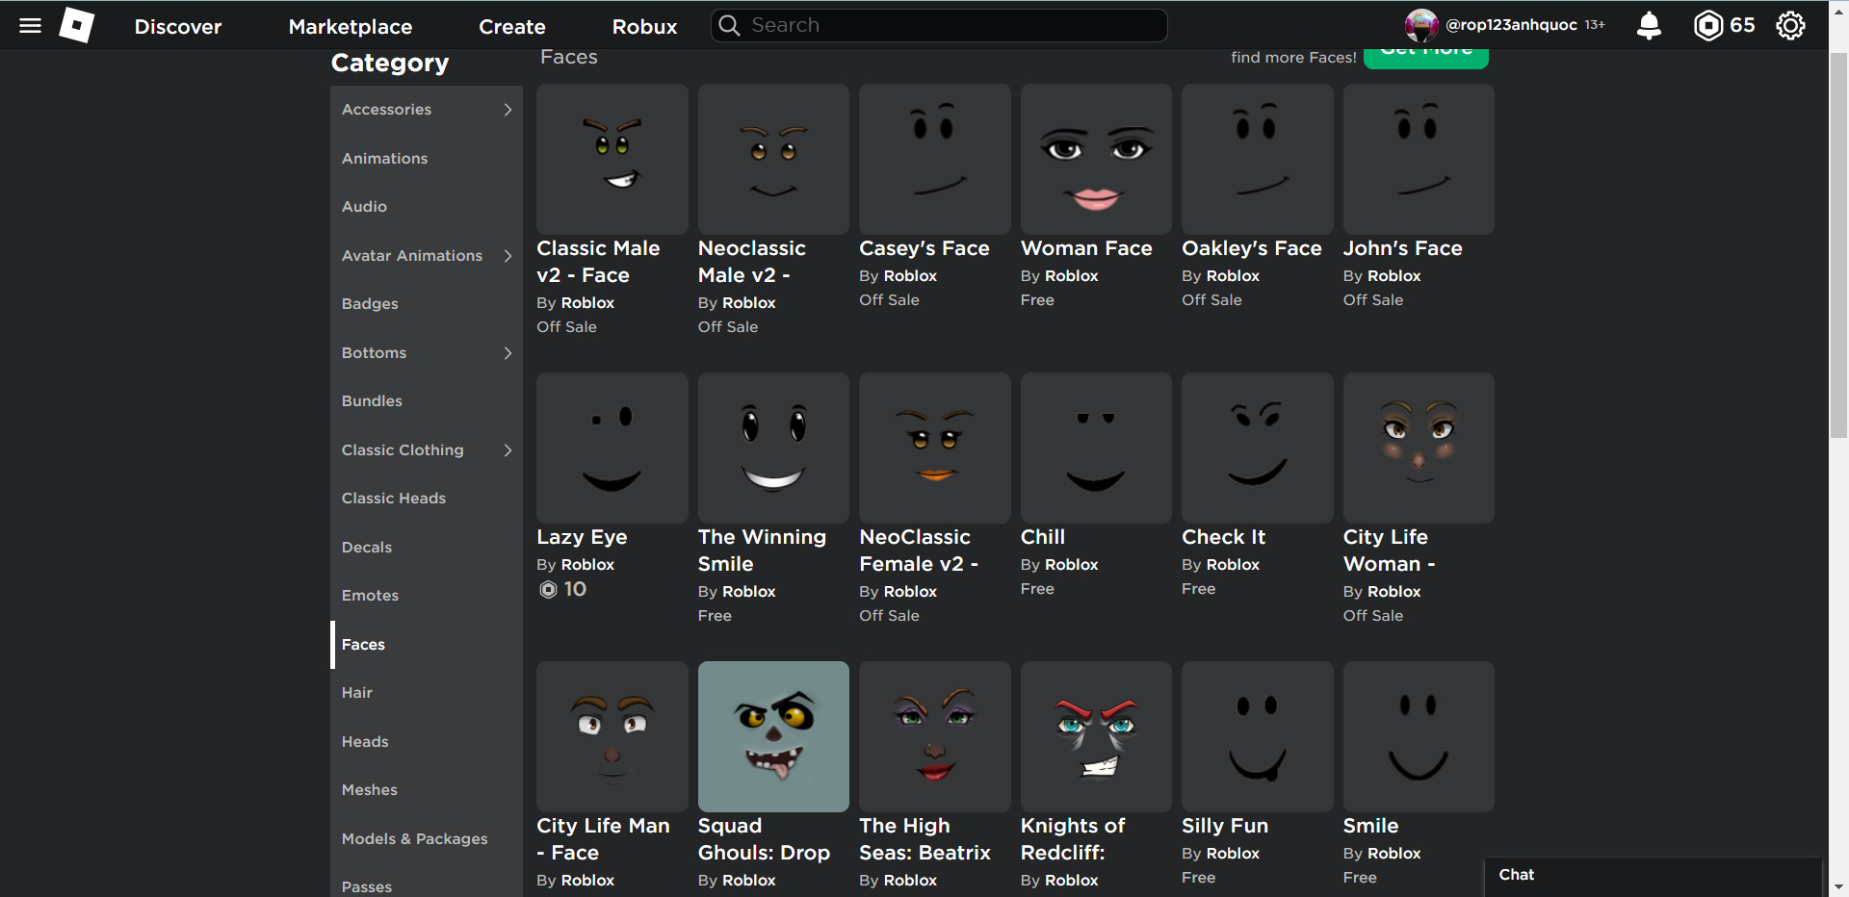Open the Chat panel
Viewport: 1849px width, 897px height.
click(x=1653, y=876)
